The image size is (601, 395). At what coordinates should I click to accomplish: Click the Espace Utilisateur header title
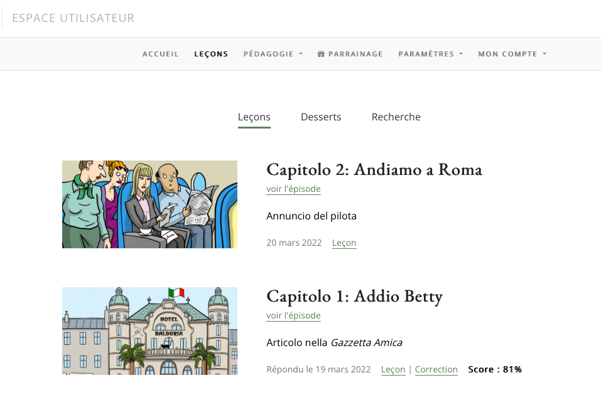tap(73, 18)
